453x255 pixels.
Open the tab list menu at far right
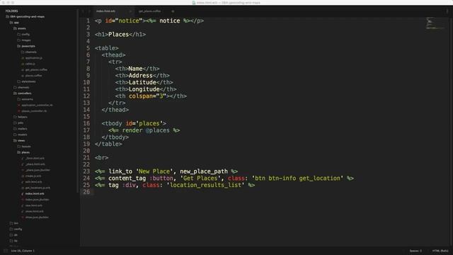447,11
